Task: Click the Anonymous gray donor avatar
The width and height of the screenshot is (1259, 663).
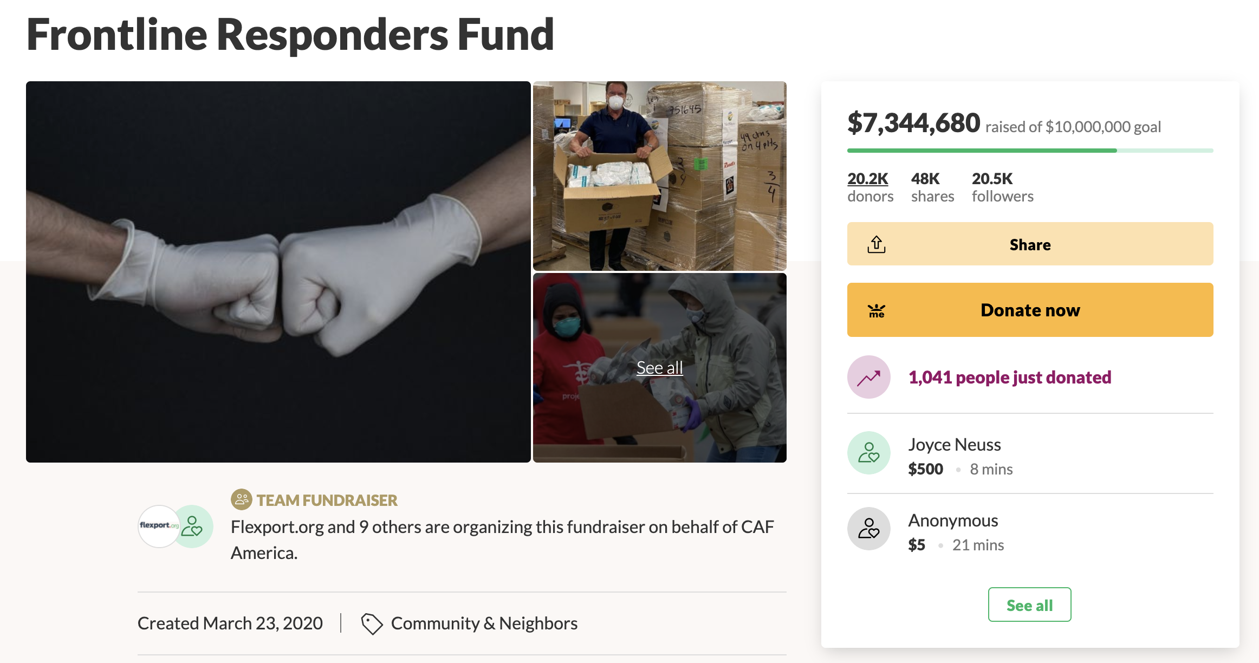Action: pyautogui.click(x=868, y=529)
